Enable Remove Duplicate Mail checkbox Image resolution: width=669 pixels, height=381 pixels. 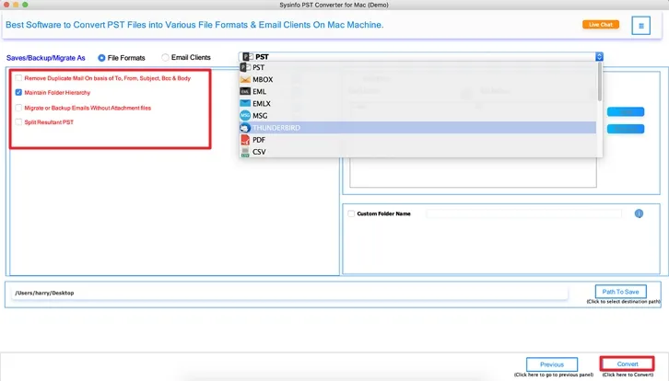pyautogui.click(x=18, y=78)
